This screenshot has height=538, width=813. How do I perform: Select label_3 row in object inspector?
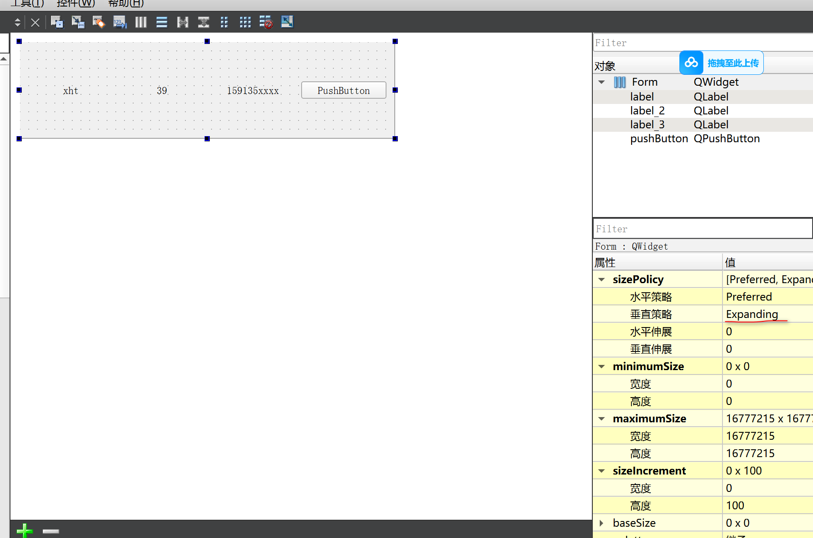(x=703, y=124)
